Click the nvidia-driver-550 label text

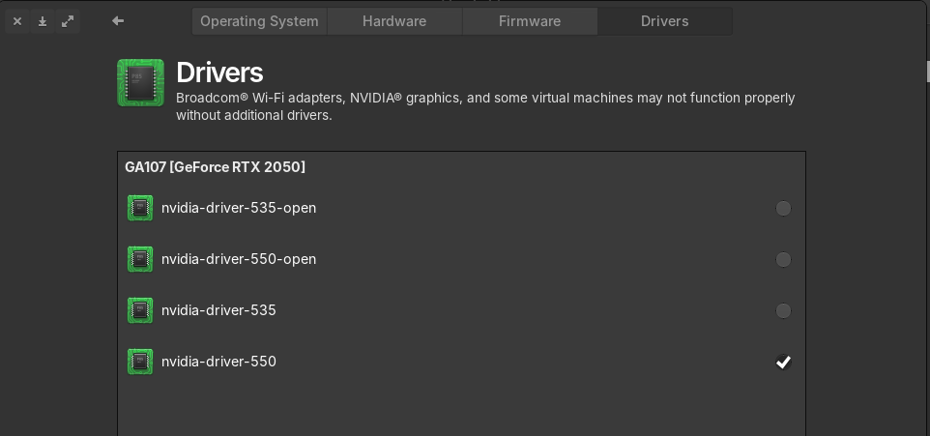click(218, 362)
